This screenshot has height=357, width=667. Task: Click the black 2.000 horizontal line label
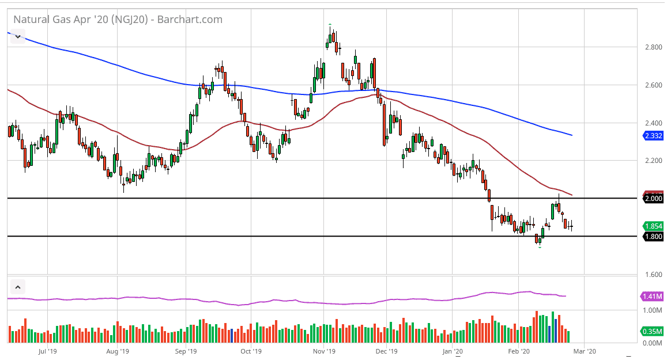click(x=653, y=199)
